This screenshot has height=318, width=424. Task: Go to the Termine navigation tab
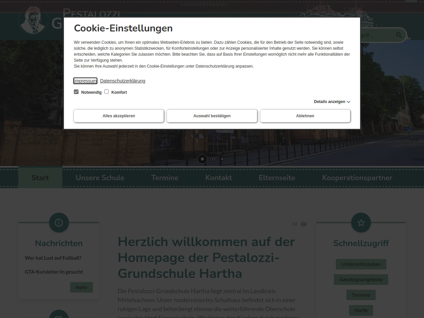(x=165, y=178)
